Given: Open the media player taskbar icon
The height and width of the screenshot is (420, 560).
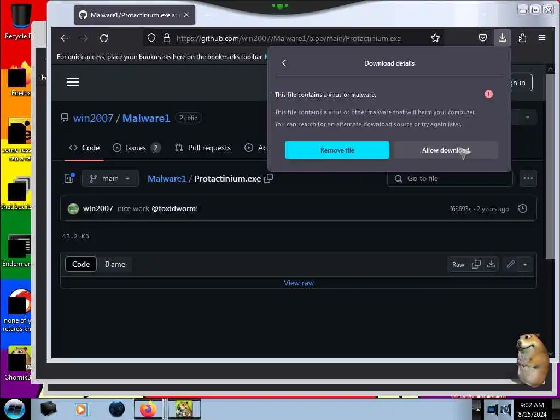Looking at the screenshot, I should click(81, 409).
